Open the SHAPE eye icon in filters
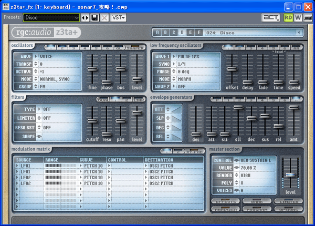 (x=39, y=137)
